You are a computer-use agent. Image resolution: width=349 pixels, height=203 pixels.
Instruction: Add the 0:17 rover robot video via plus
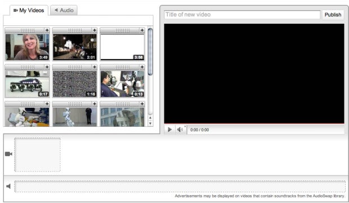tap(47, 67)
